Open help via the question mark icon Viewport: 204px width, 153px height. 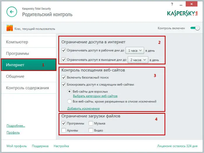[172, 4]
